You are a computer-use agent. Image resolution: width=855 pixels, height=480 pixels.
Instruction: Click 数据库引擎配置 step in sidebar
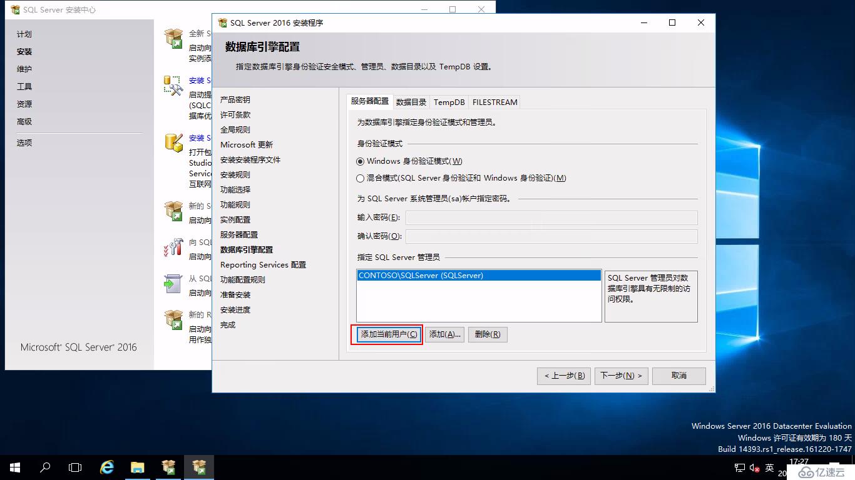coord(247,249)
